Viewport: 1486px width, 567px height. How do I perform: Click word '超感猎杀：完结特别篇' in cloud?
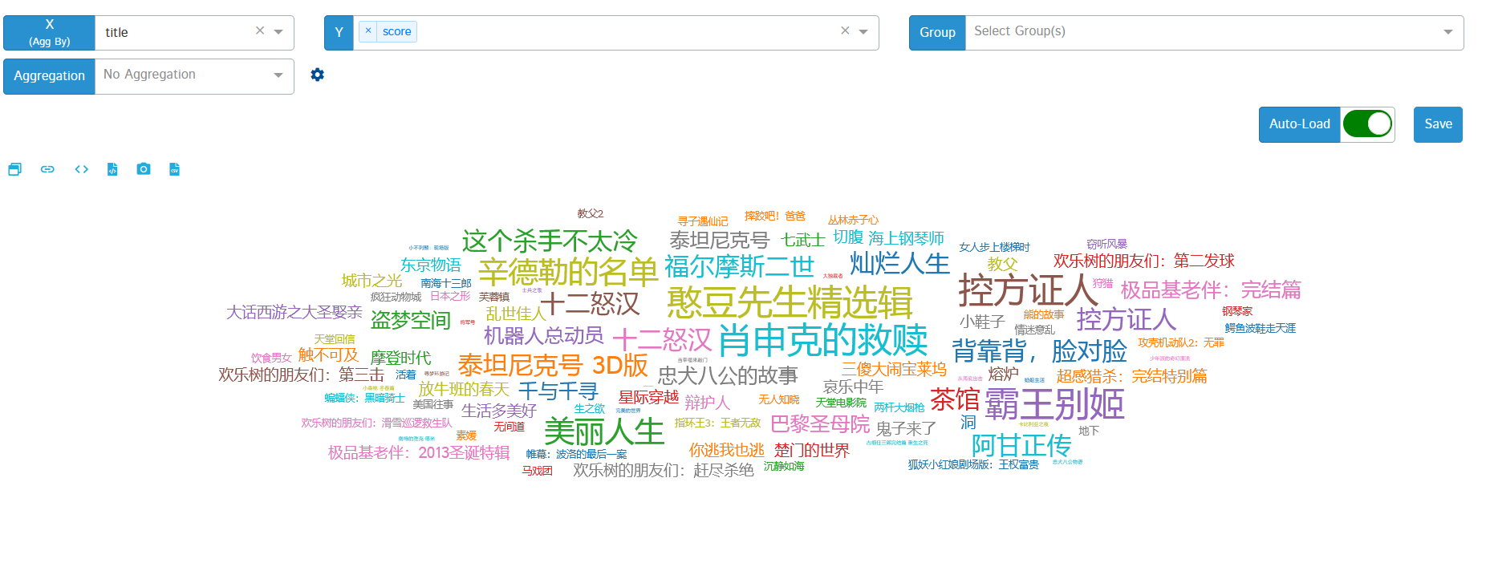[1132, 375]
